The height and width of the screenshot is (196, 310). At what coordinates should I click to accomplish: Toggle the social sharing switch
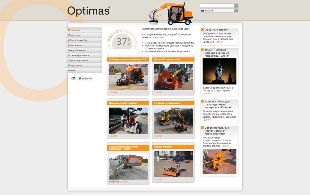pos(73,79)
